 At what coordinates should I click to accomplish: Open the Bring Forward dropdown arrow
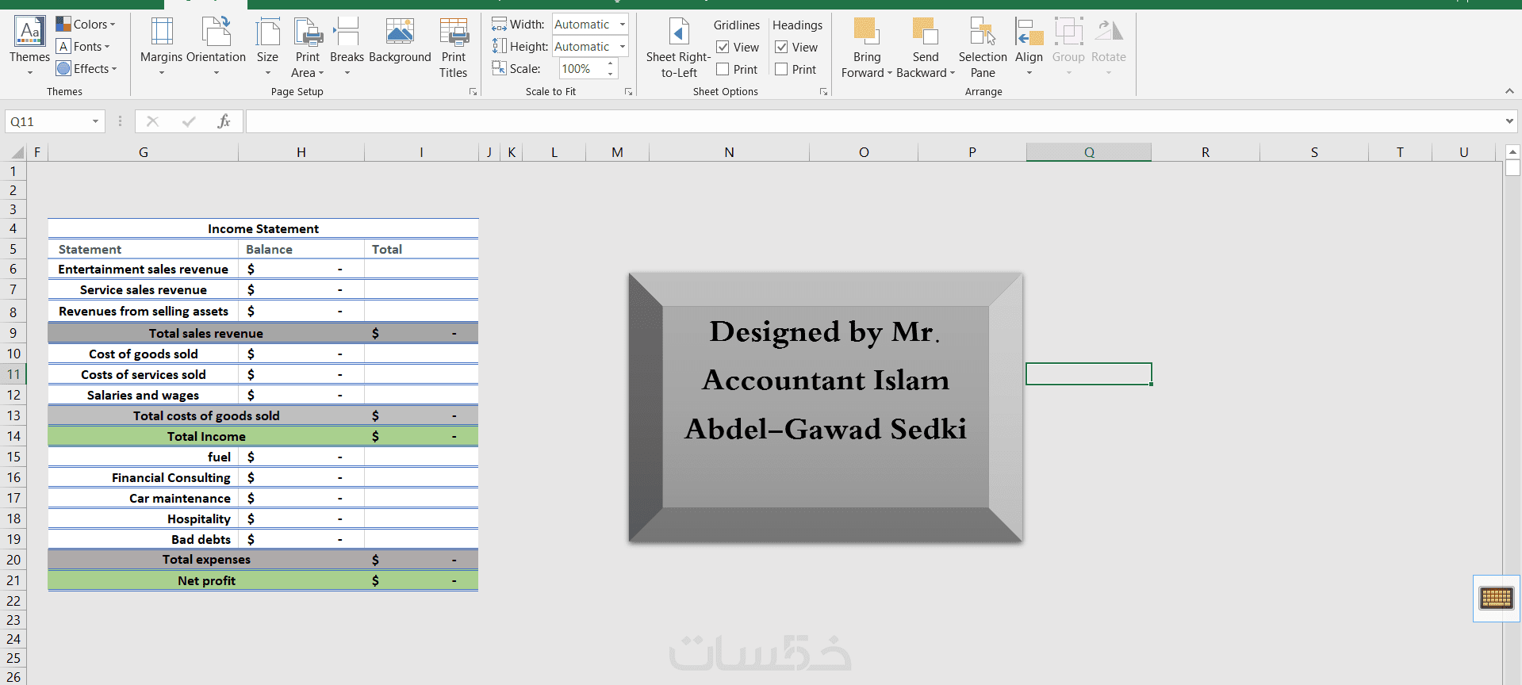pyautogui.click(x=890, y=74)
